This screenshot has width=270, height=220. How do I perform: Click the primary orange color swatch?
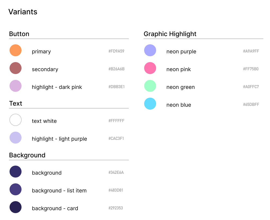15,50
